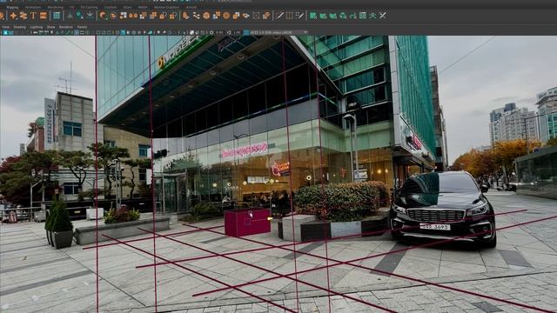
Task: Toggle the gamma icon in panel toolbar
Action: pyautogui.click(x=229, y=32)
